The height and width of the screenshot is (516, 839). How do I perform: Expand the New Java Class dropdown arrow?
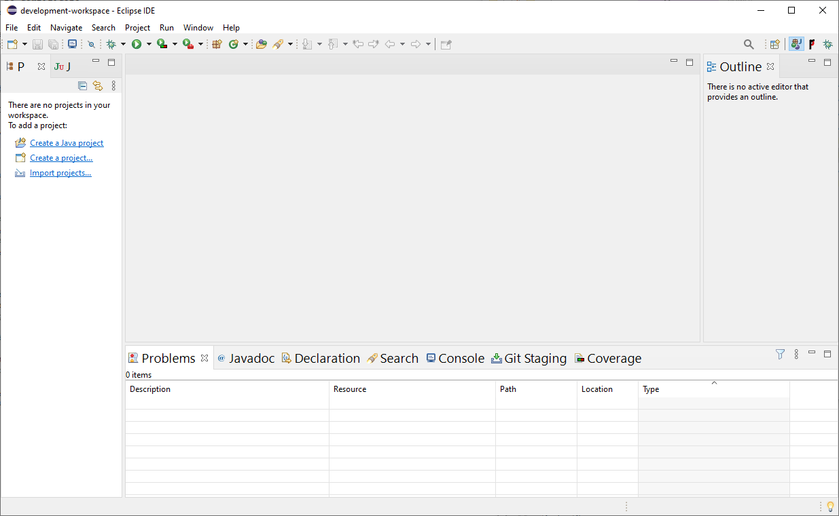[x=245, y=44]
